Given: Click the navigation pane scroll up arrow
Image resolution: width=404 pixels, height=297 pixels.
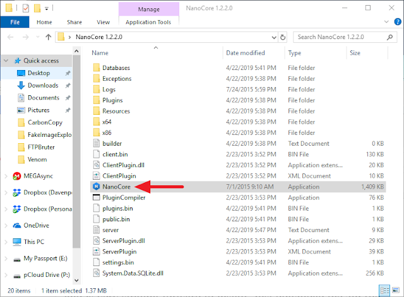Looking at the screenshot, I should tap(76, 51).
